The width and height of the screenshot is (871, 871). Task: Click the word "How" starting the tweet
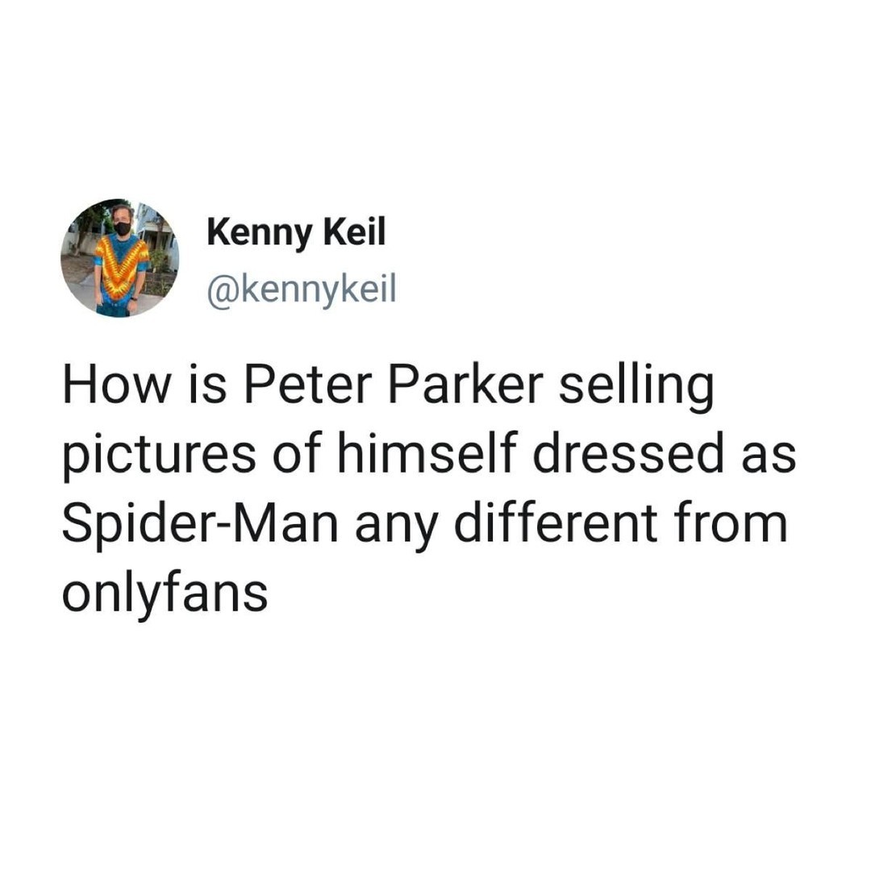pos(115,385)
